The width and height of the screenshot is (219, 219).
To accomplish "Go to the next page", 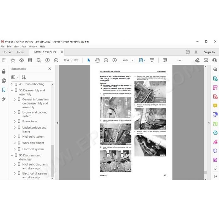I will point(56,60).
